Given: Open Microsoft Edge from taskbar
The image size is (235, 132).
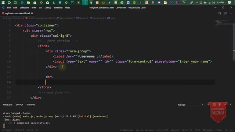Looking at the screenshot, I should coord(22,3).
